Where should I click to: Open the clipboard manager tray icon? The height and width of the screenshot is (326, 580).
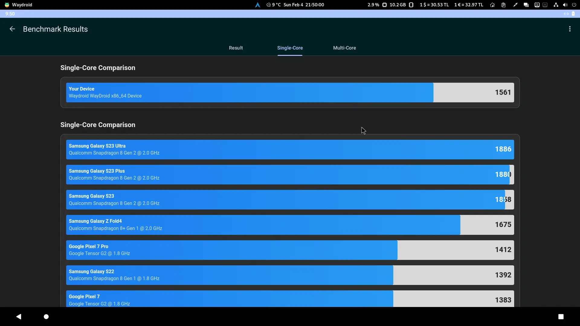[503, 5]
